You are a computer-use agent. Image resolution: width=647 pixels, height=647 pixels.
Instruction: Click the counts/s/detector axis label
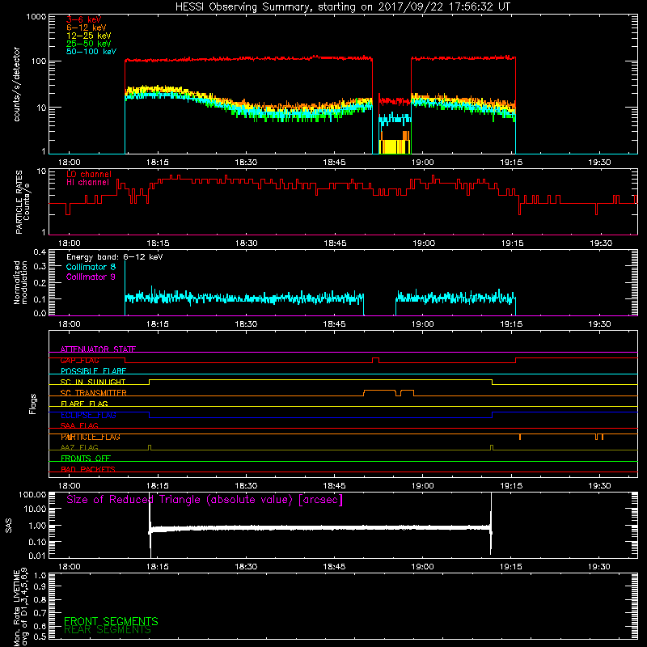pyautogui.click(x=16, y=84)
